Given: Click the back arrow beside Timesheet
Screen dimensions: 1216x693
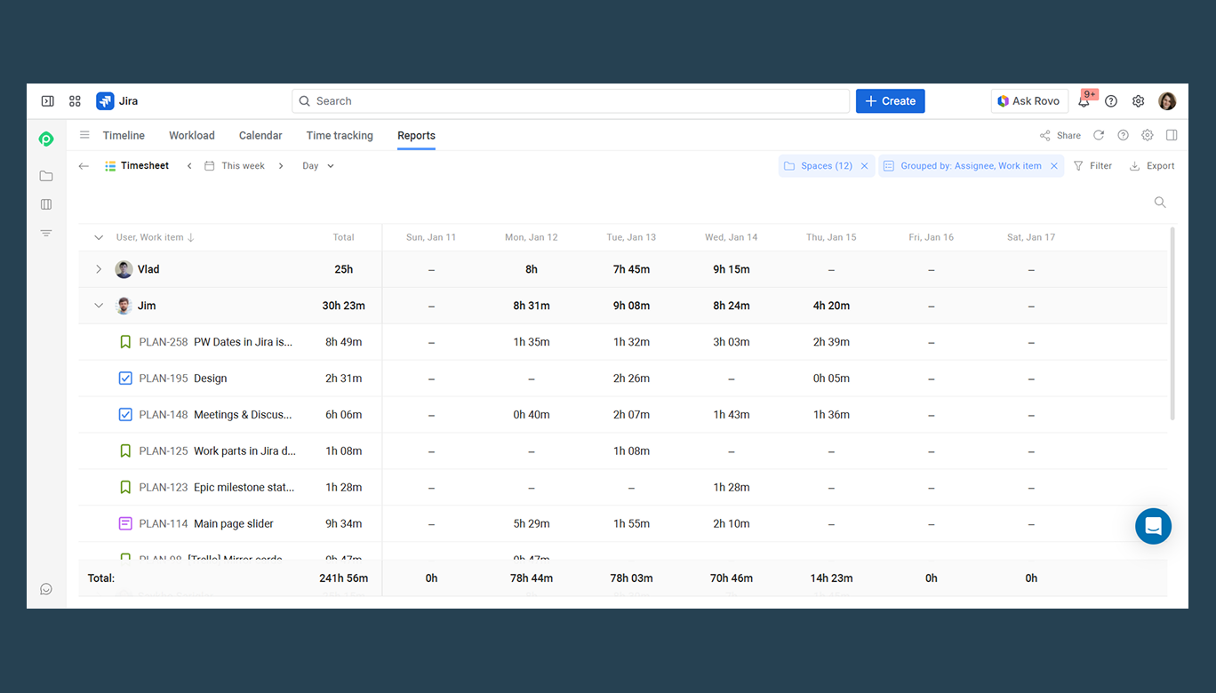Looking at the screenshot, I should [x=84, y=166].
